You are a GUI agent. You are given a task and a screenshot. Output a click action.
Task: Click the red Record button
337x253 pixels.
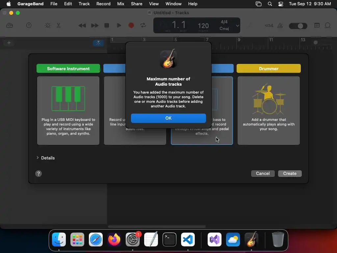click(x=131, y=25)
